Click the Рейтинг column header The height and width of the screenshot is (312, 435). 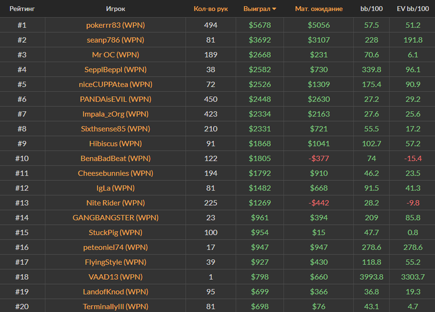[x=22, y=9]
